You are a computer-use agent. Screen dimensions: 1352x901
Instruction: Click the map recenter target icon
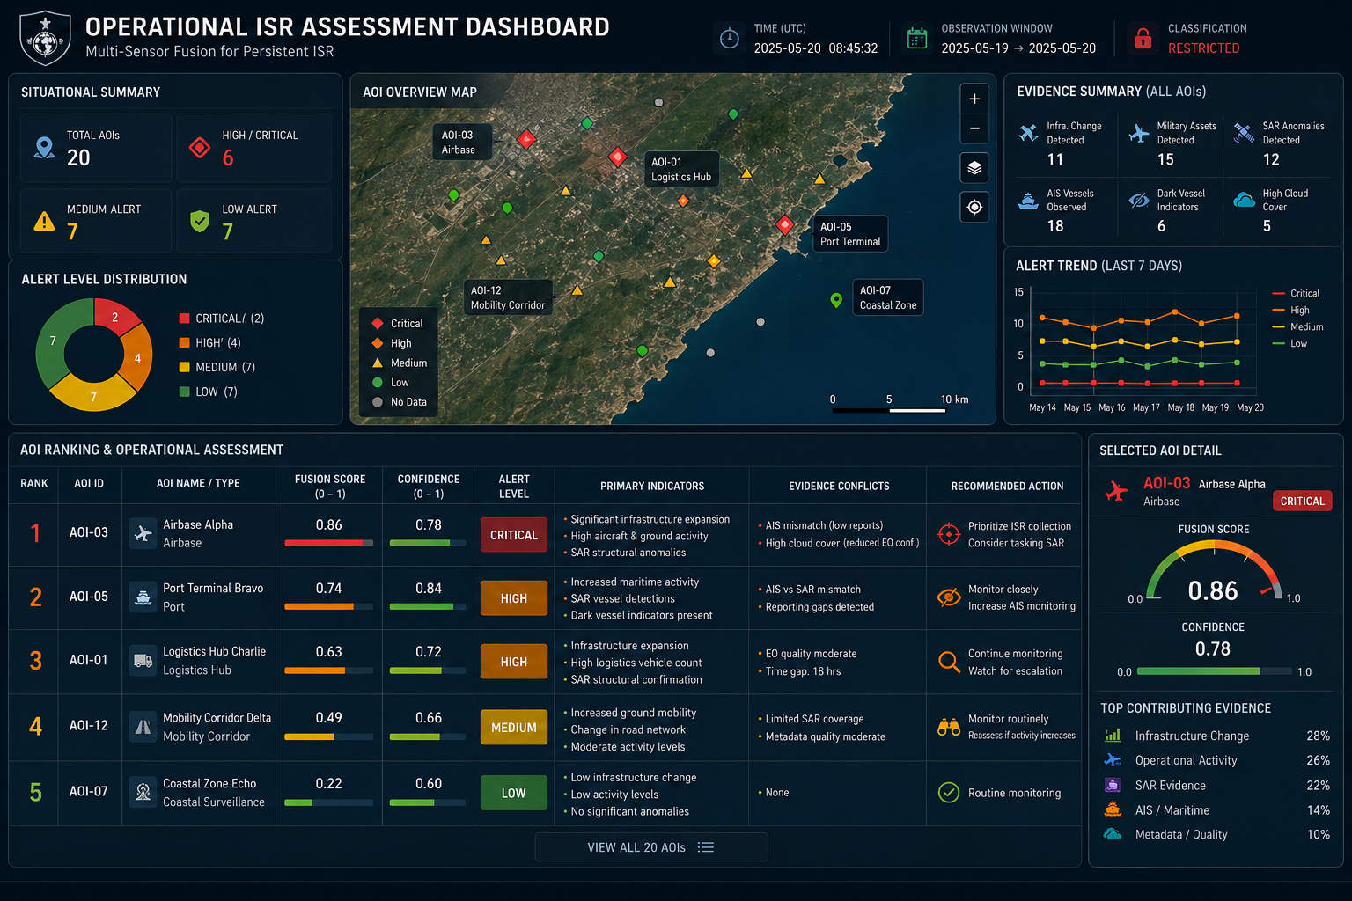coord(974,207)
